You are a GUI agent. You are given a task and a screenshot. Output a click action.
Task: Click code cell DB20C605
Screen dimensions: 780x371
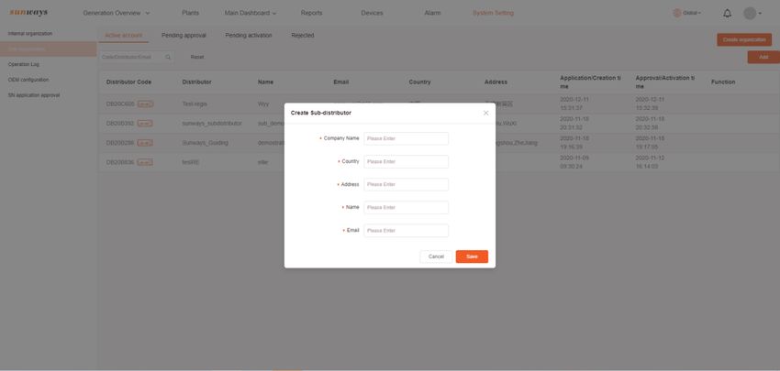120,104
